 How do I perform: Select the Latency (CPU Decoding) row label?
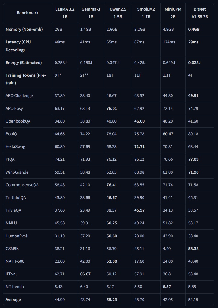point(18,46)
